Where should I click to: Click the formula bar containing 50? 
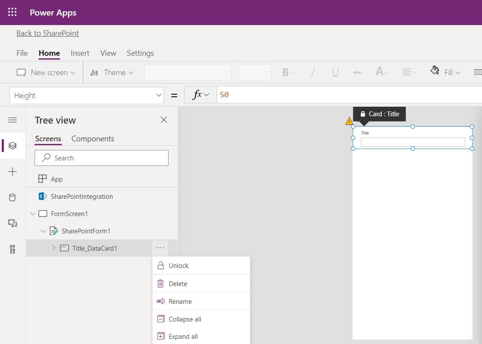click(x=349, y=95)
